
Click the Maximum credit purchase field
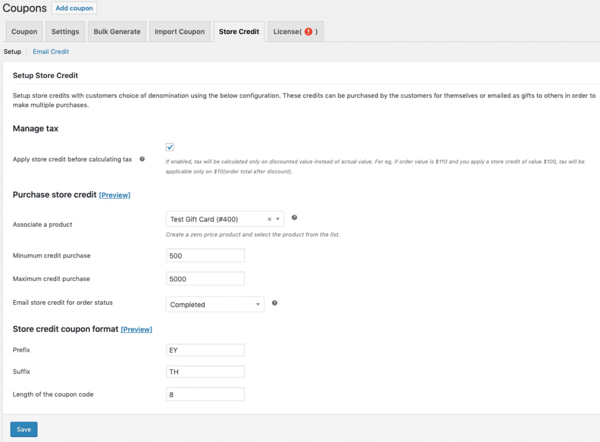(206, 278)
